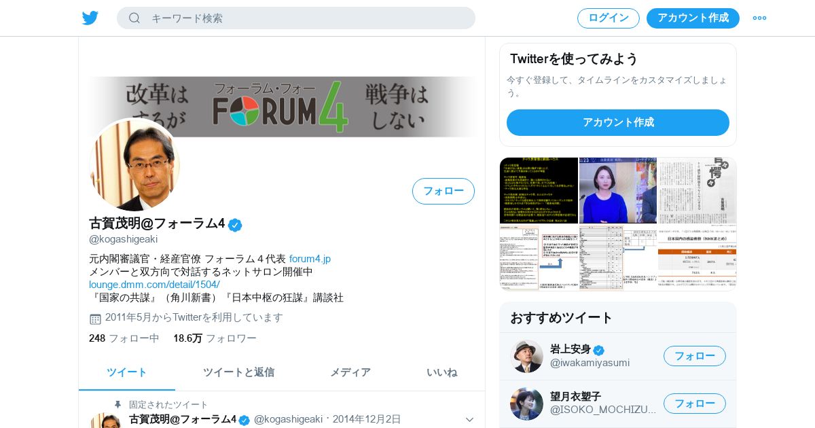Follow 望月衣塑子 in recommendations
The height and width of the screenshot is (428, 815).
pos(695,404)
